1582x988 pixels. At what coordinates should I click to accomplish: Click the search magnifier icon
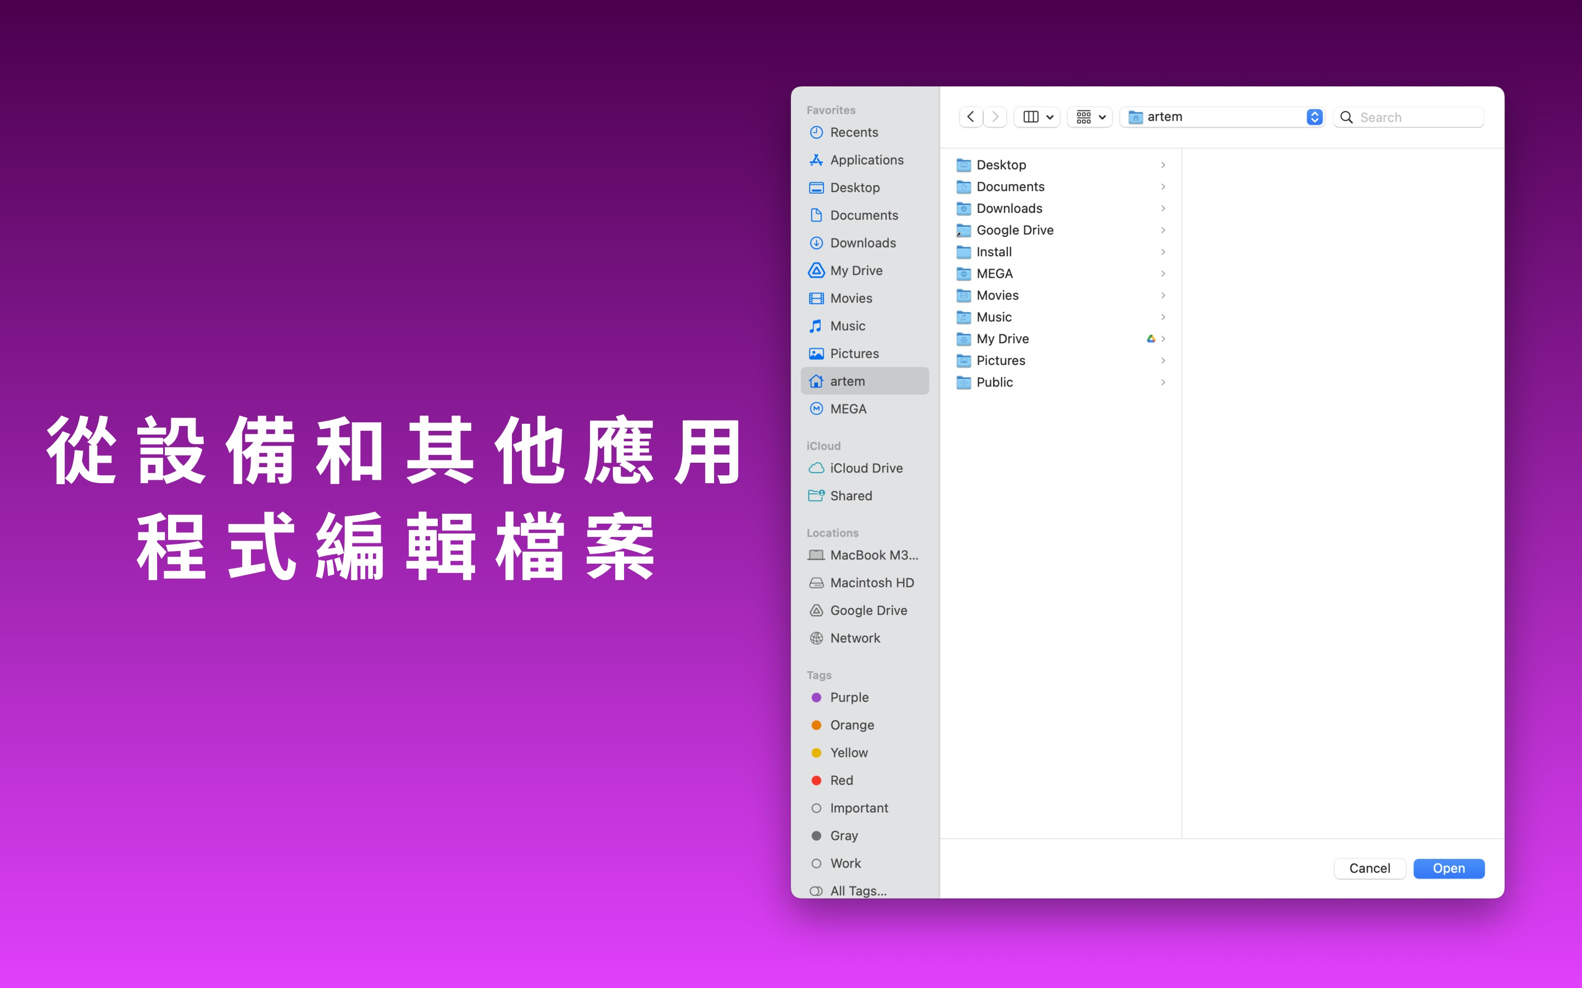click(x=1346, y=117)
